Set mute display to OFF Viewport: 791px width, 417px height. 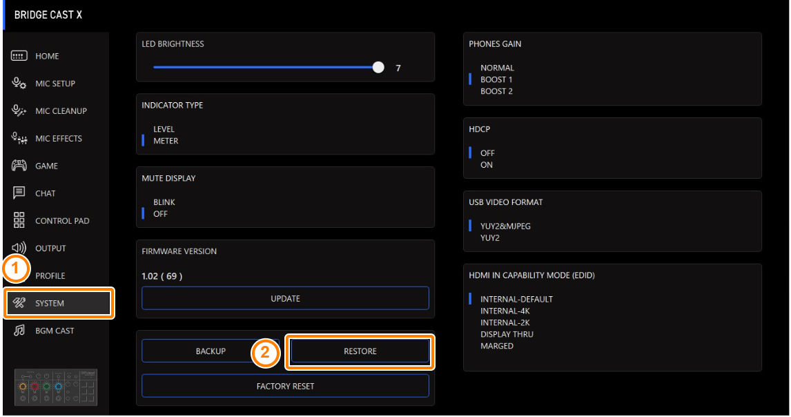(x=160, y=213)
